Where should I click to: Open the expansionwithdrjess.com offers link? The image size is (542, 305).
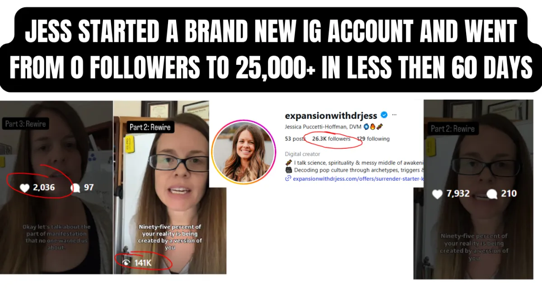358,178
